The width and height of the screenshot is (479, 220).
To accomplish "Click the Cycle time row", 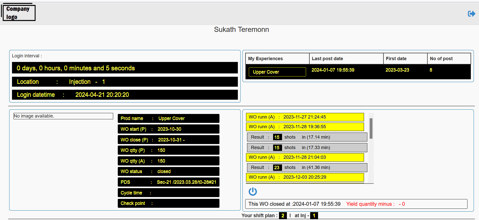I will coord(169,193).
